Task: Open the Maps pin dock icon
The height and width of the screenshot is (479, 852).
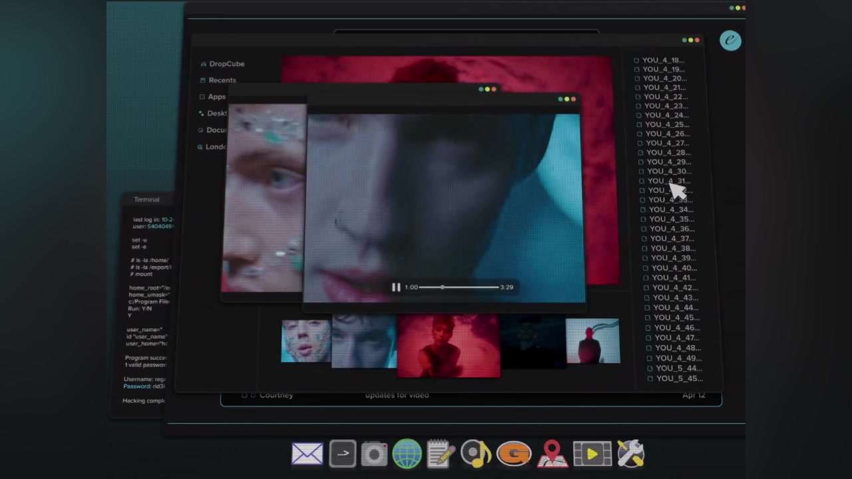Action: point(552,454)
